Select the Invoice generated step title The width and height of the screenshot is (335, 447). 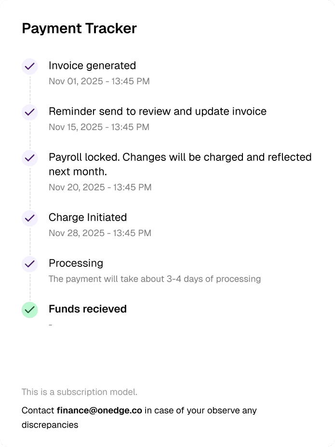click(x=92, y=66)
